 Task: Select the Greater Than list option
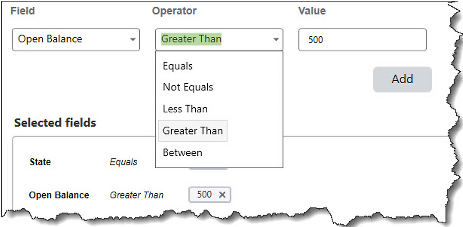[193, 131]
